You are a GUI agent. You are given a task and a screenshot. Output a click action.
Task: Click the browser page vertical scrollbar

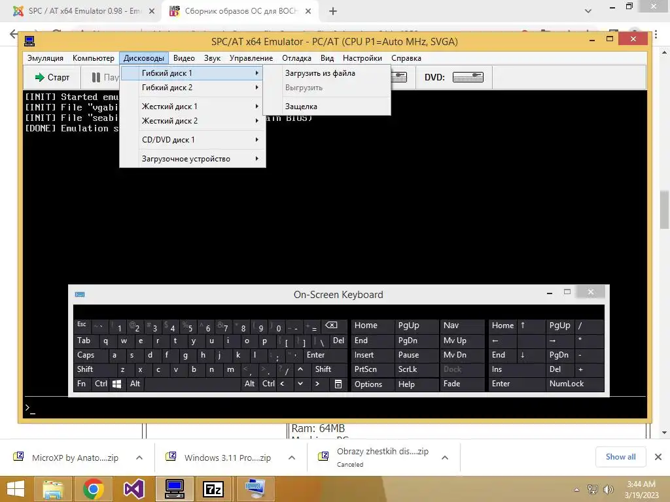pyautogui.click(x=664, y=209)
